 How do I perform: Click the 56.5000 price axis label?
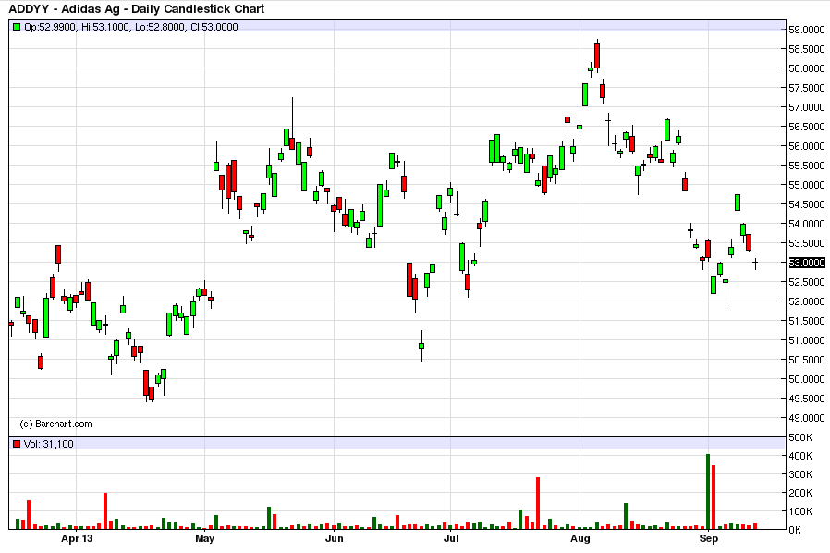tap(807, 127)
